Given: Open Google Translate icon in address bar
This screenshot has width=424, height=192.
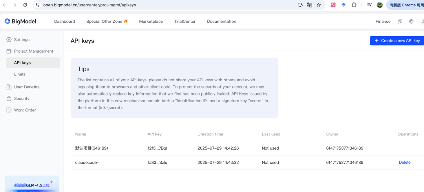Looking at the screenshot, I should point(309,5).
